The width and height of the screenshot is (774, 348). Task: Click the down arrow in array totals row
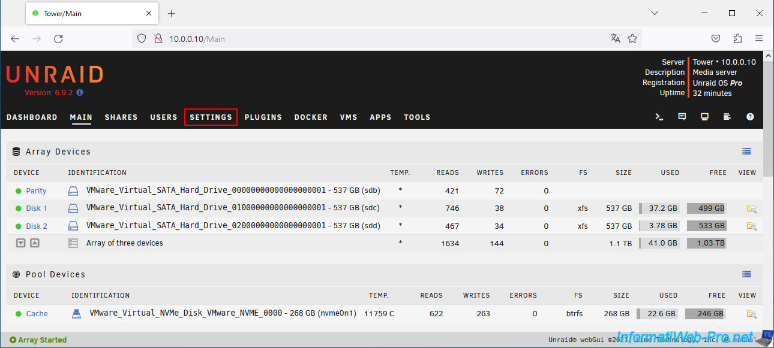click(21, 243)
